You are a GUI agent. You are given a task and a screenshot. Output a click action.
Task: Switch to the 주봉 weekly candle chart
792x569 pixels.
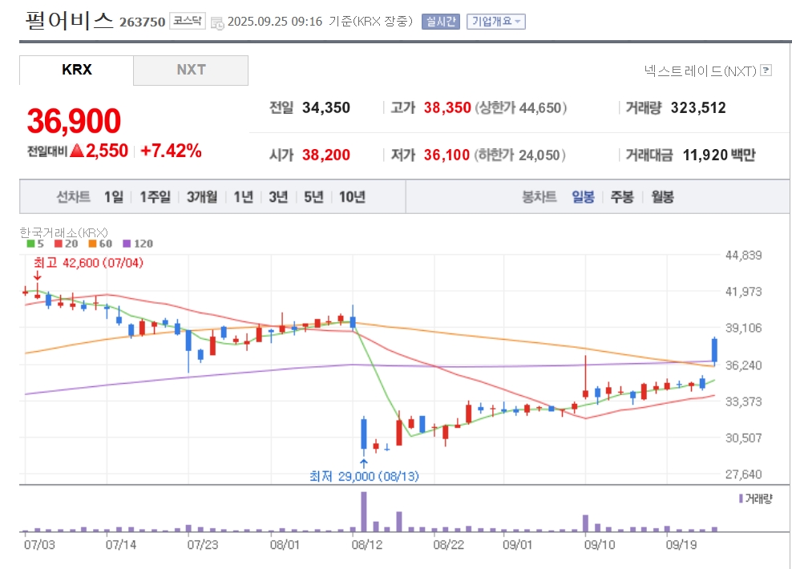pos(622,197)
